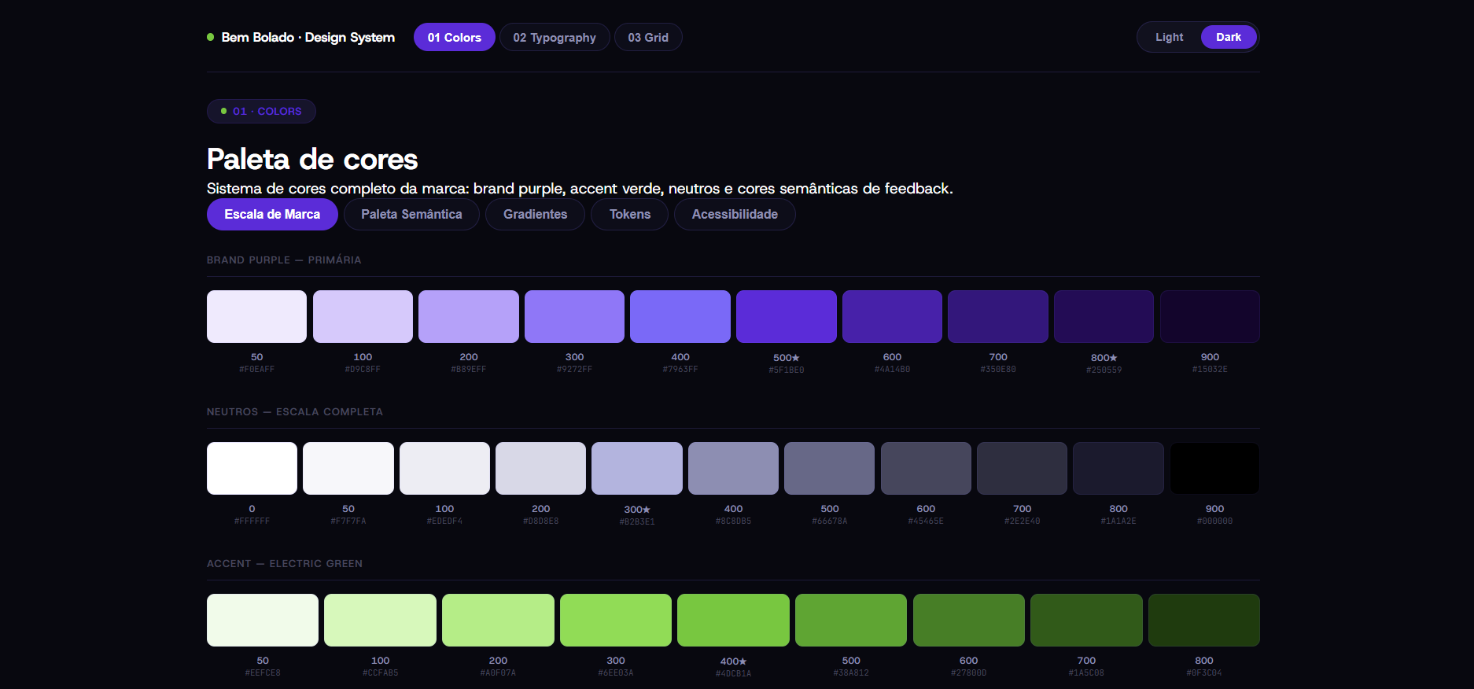Image resolution: width=1474 pixels, height=689 pixels.
Task: Pick brand purple 100 swatch #D9C8FF
Action: [x=363, y=316]
